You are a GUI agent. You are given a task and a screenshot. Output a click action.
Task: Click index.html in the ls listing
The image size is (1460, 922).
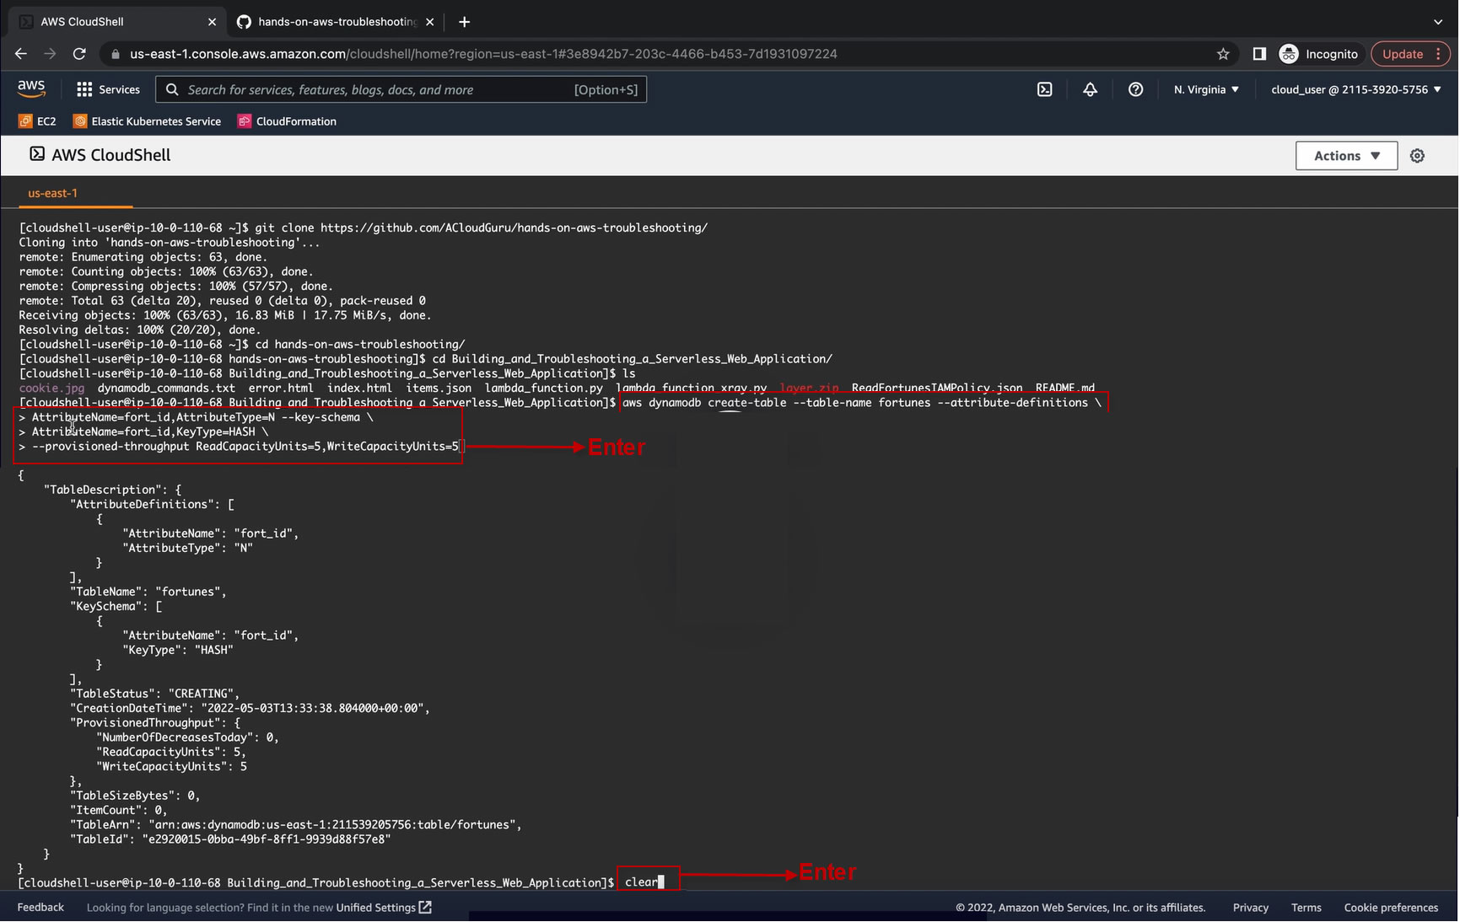point(359,389)
